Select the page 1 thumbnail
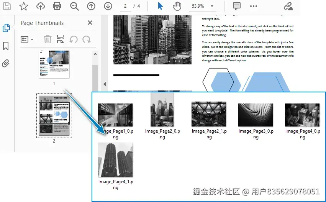Screen dimensions: 326x202 coord(54,64)
